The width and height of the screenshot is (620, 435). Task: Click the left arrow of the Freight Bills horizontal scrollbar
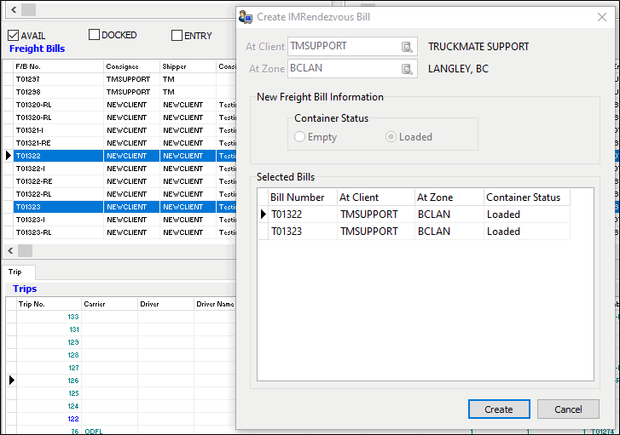[x=11, y=250]
